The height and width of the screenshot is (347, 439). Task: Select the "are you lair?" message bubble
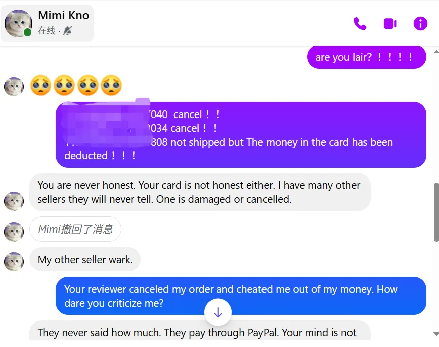pyautogui.click(x=367, y=57)
